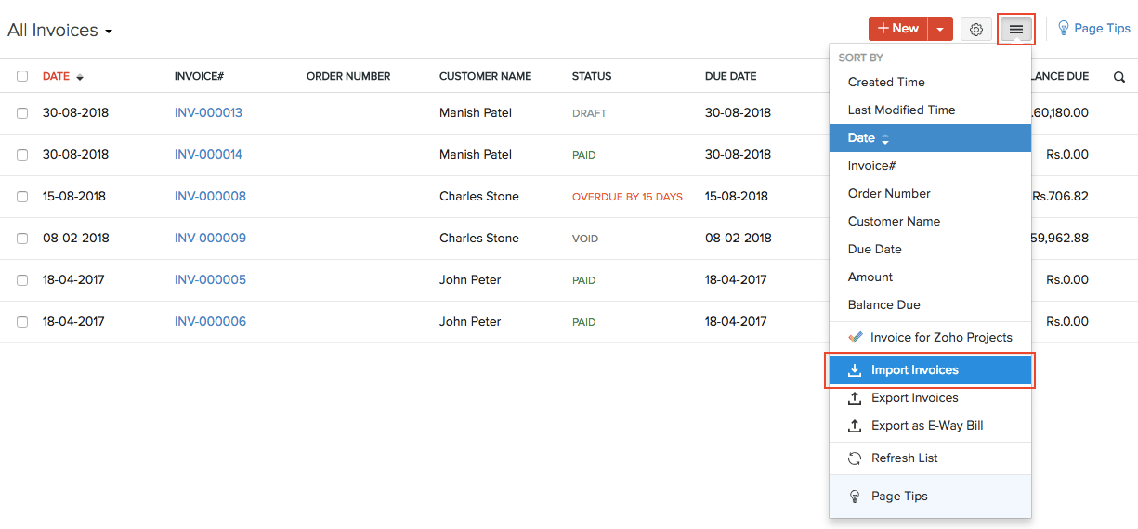Click the Export Invoices upload icon

pyautogui.click(x=855, y=398)
